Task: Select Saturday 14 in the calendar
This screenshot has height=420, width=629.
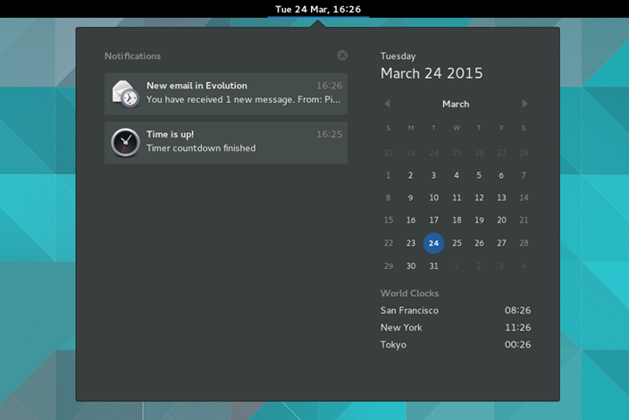Action: pyautogui.click(x=524, y=197)
